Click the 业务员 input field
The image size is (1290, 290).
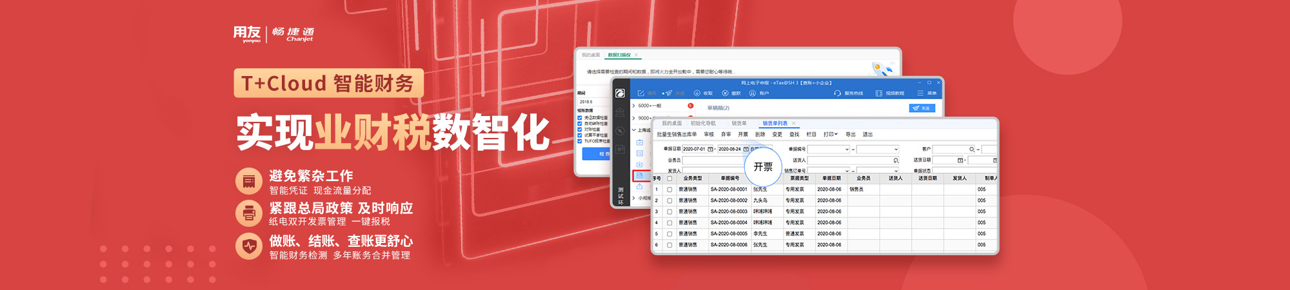pyautogui.click(x=715, y=160)
